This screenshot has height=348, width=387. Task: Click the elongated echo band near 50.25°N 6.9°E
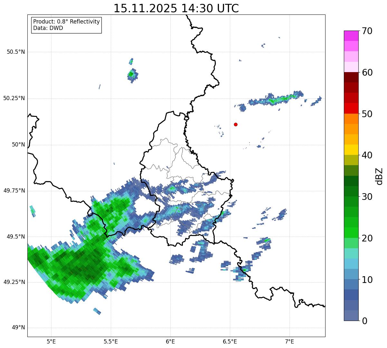tap(275, 98)
